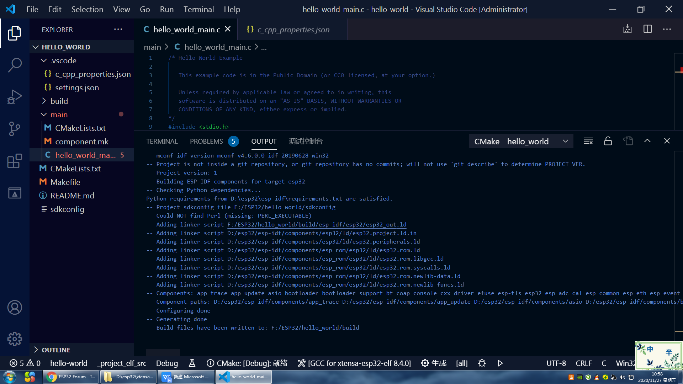The width and height of the screenshot is (683, 384).
Task: Open the sdkconfig file
Action: 82,209
